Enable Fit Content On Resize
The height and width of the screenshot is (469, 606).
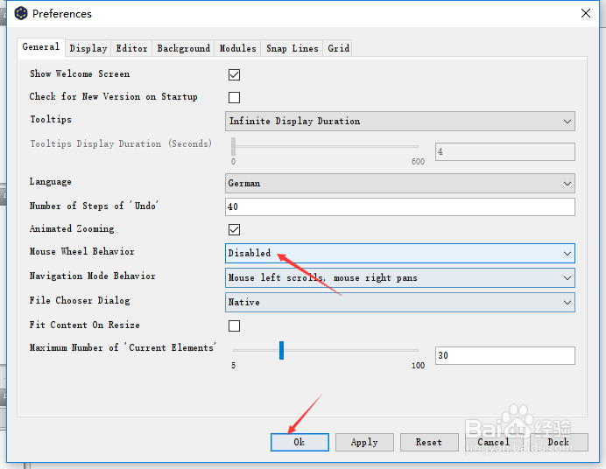pos(234,325)
